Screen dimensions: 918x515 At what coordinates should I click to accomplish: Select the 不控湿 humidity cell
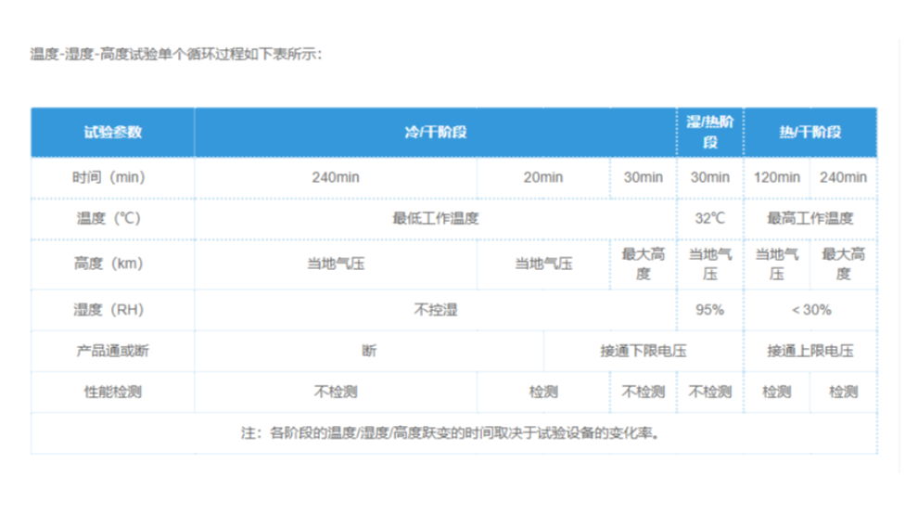point(435,310)
